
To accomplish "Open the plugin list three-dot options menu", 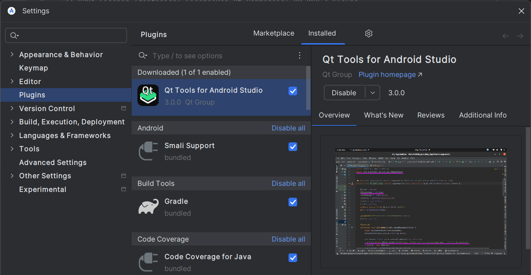I will (300, 55).
